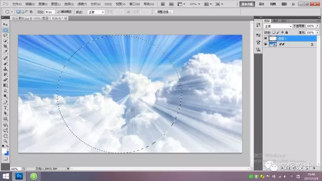Hide the top layer with eye icon

pos(266,38)
